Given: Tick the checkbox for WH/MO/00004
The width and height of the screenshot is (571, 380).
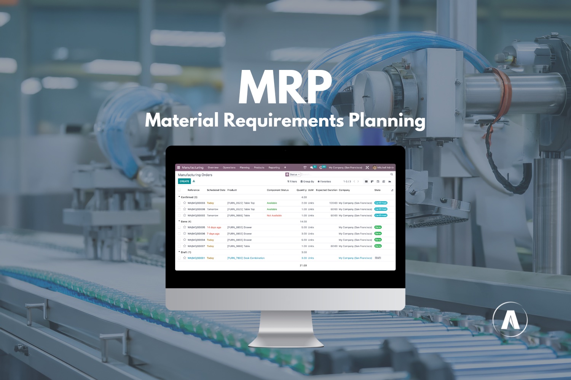Looking at the screenshot, I should 179,240.
